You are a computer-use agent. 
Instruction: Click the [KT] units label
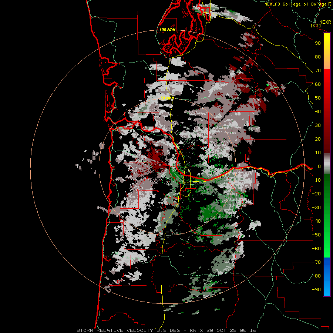point(316,26)
